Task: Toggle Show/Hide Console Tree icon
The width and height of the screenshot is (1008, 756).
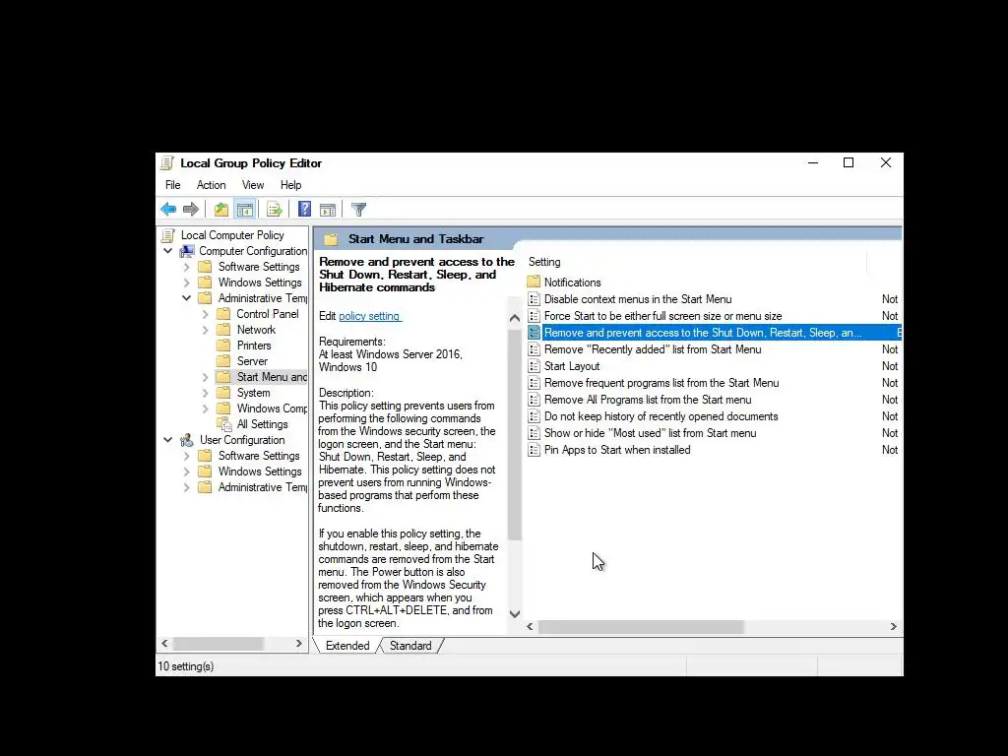Action: click(x=245, y=209)
